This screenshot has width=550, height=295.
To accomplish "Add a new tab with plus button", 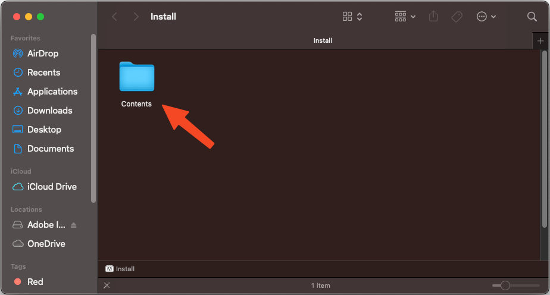I will point(540,40).
